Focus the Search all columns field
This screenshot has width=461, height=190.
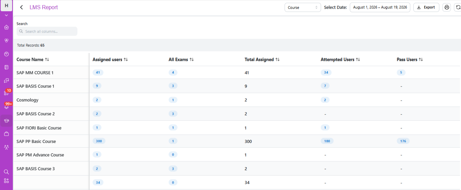pos(47,31)
